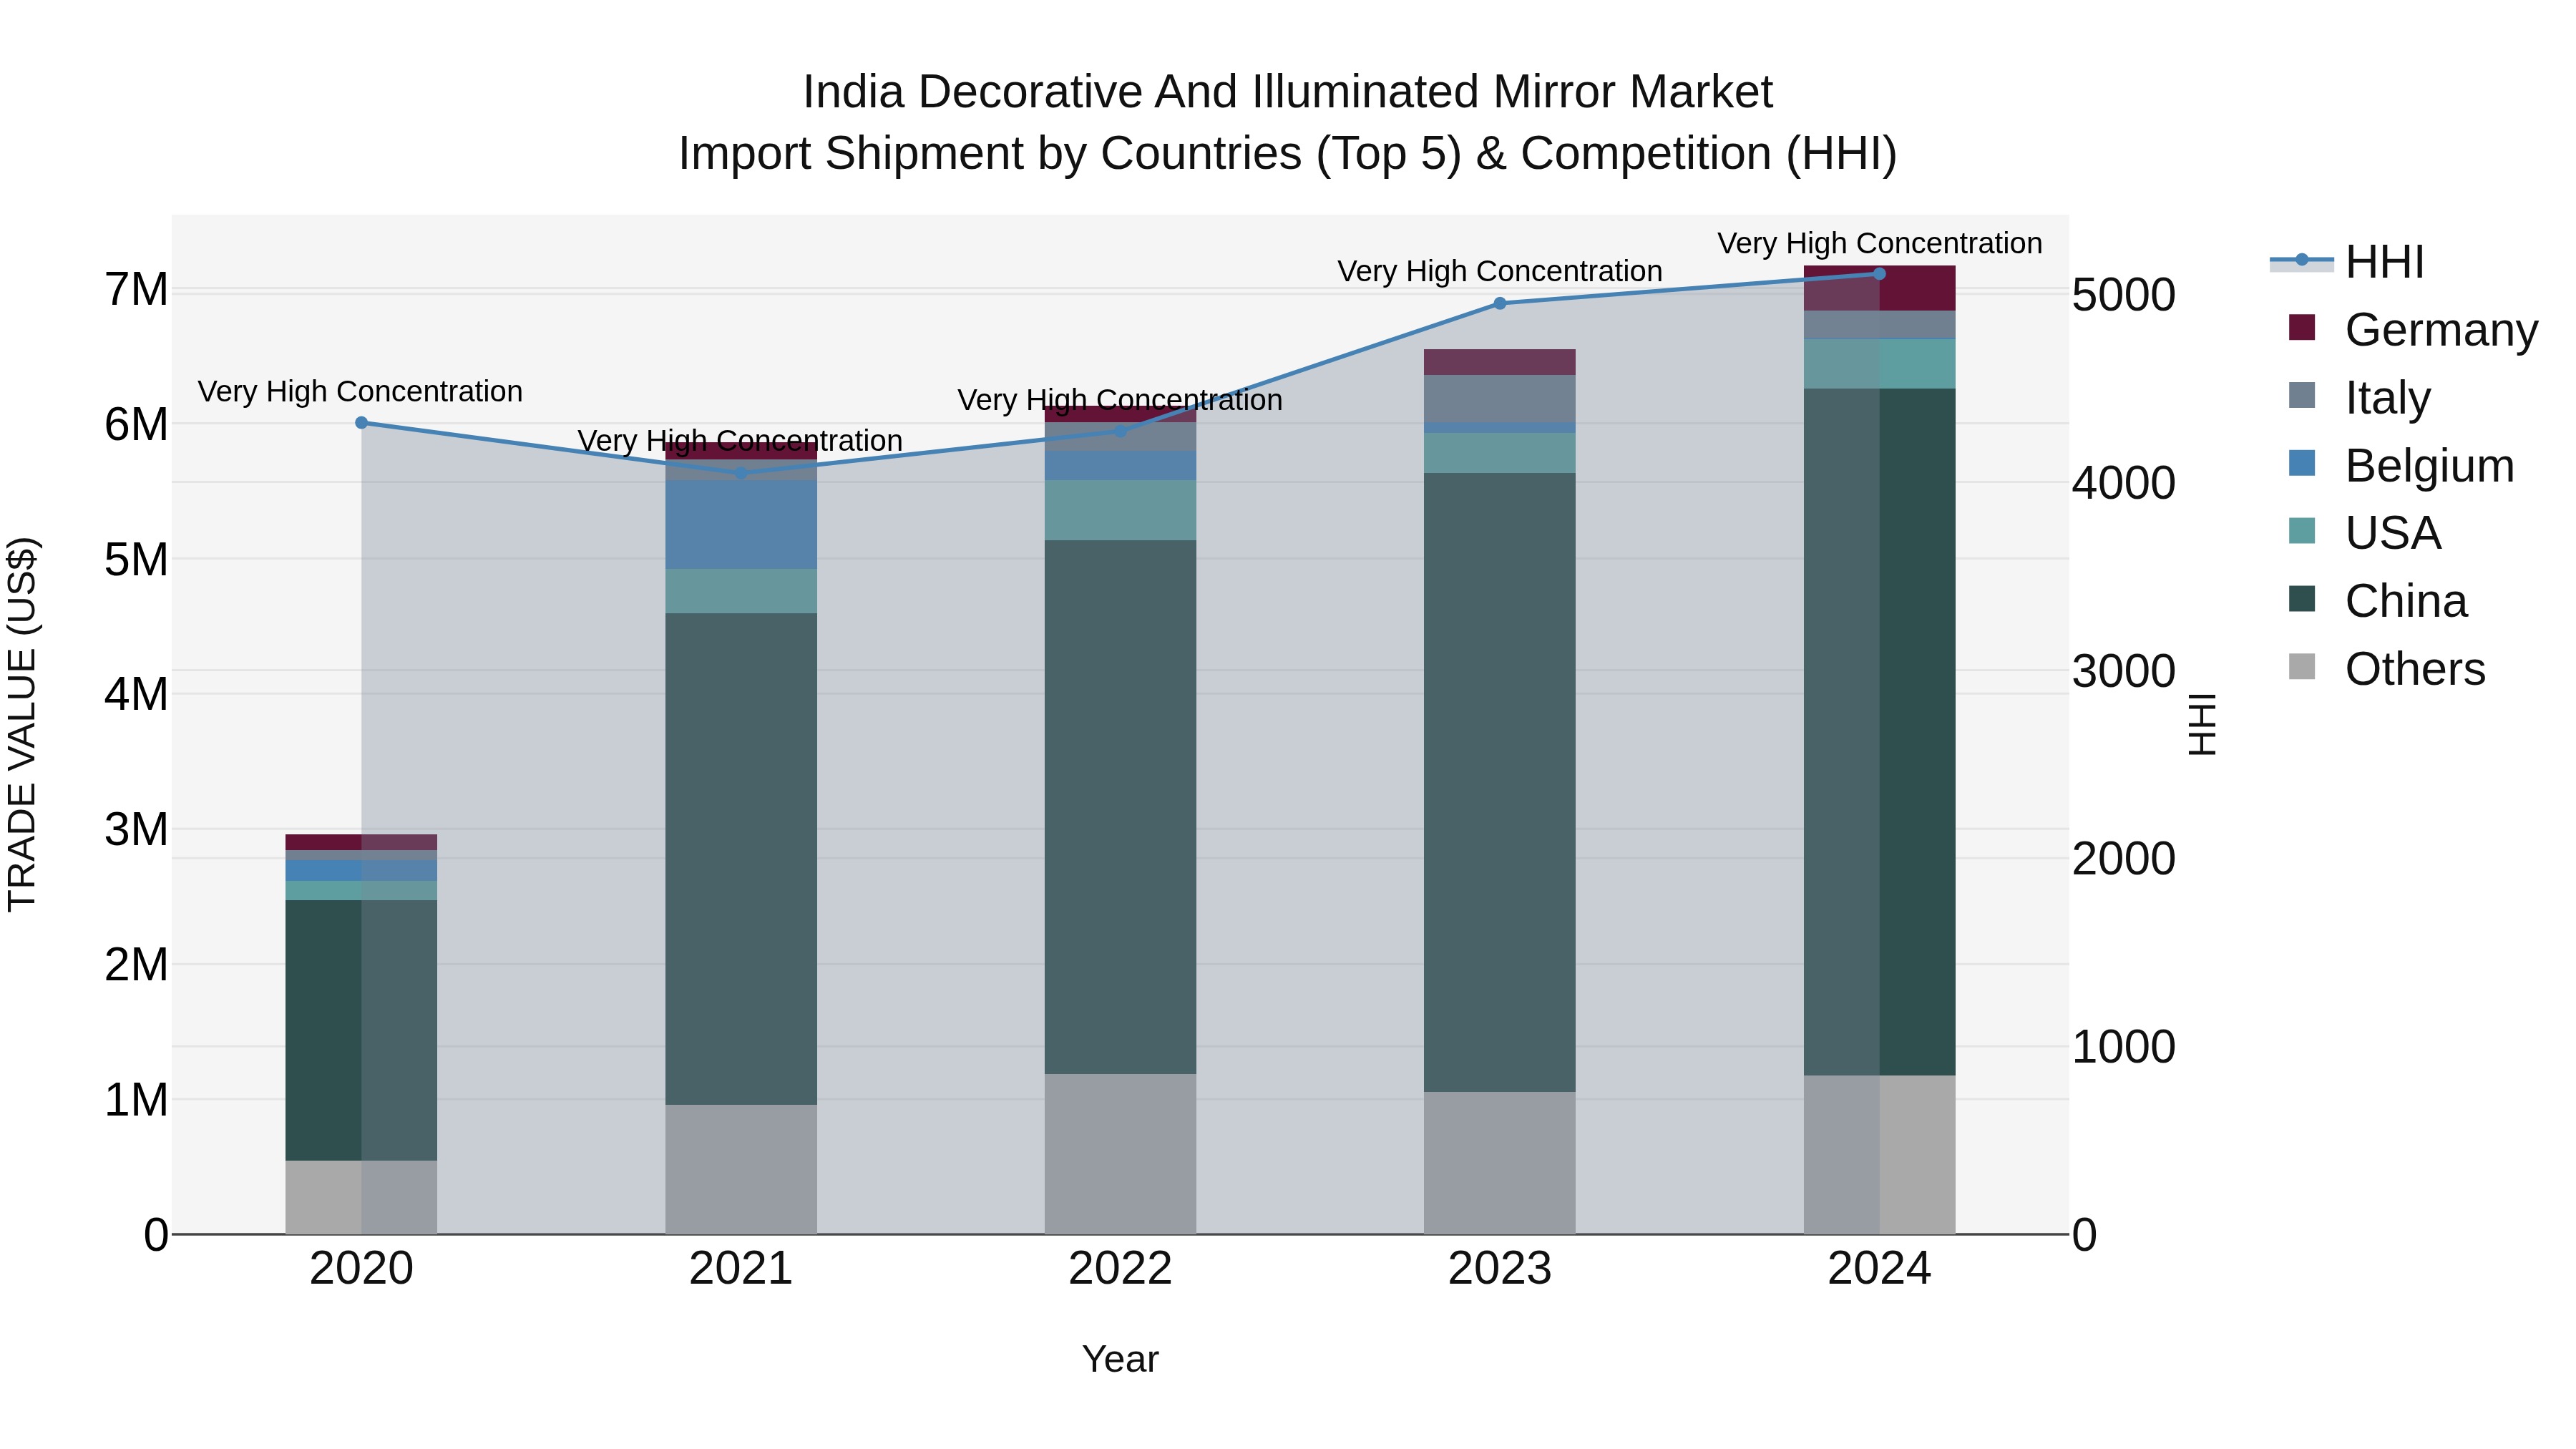Screen dimensions: 2576x1449
Task: Click the Others segment of 2022 bar
Action: point(1120,1154)
